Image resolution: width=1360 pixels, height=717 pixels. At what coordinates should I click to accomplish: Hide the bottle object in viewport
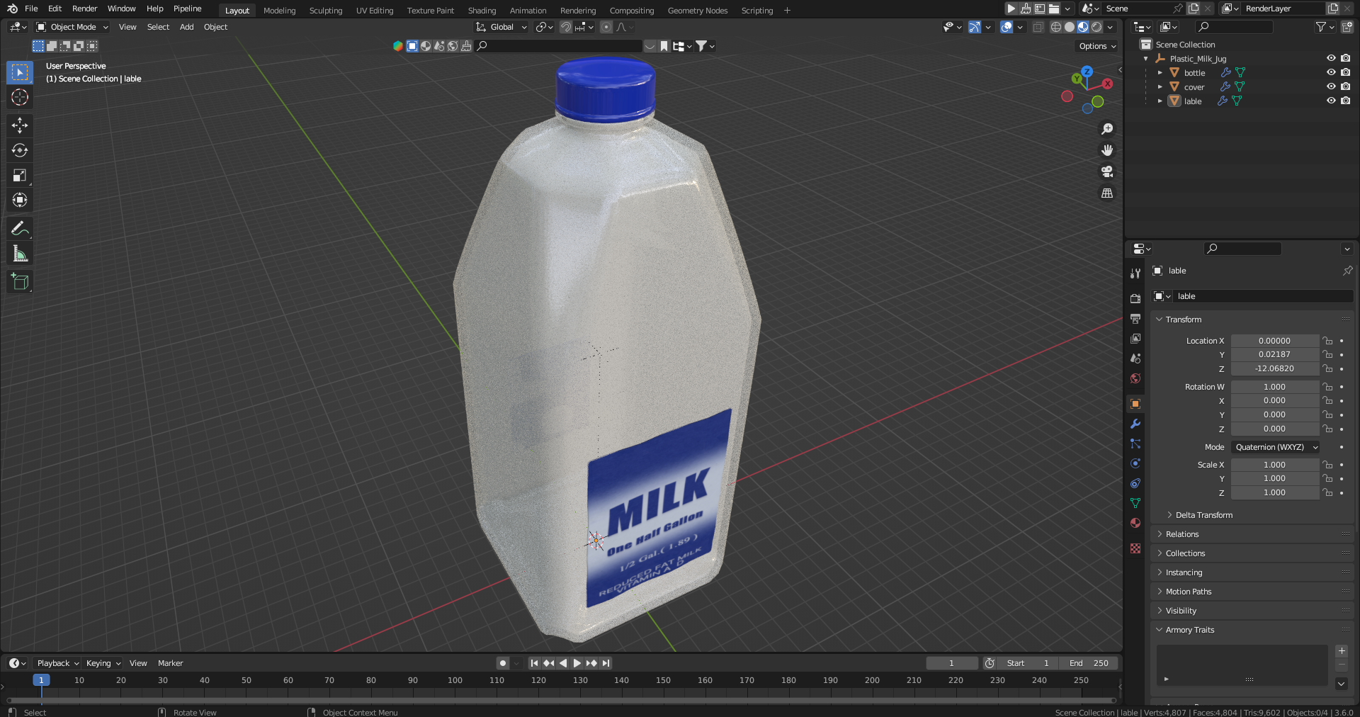[x=1331, y=72]
